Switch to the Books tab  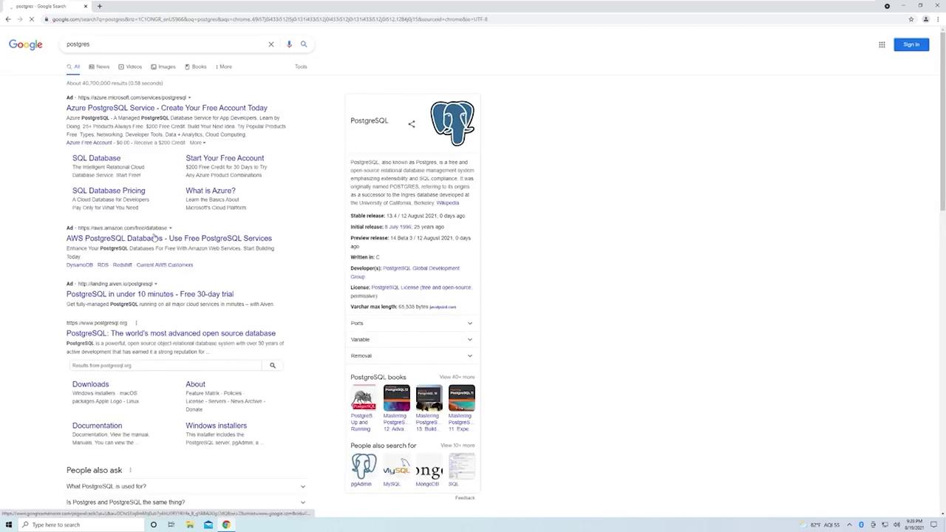(x=196, y=66)
